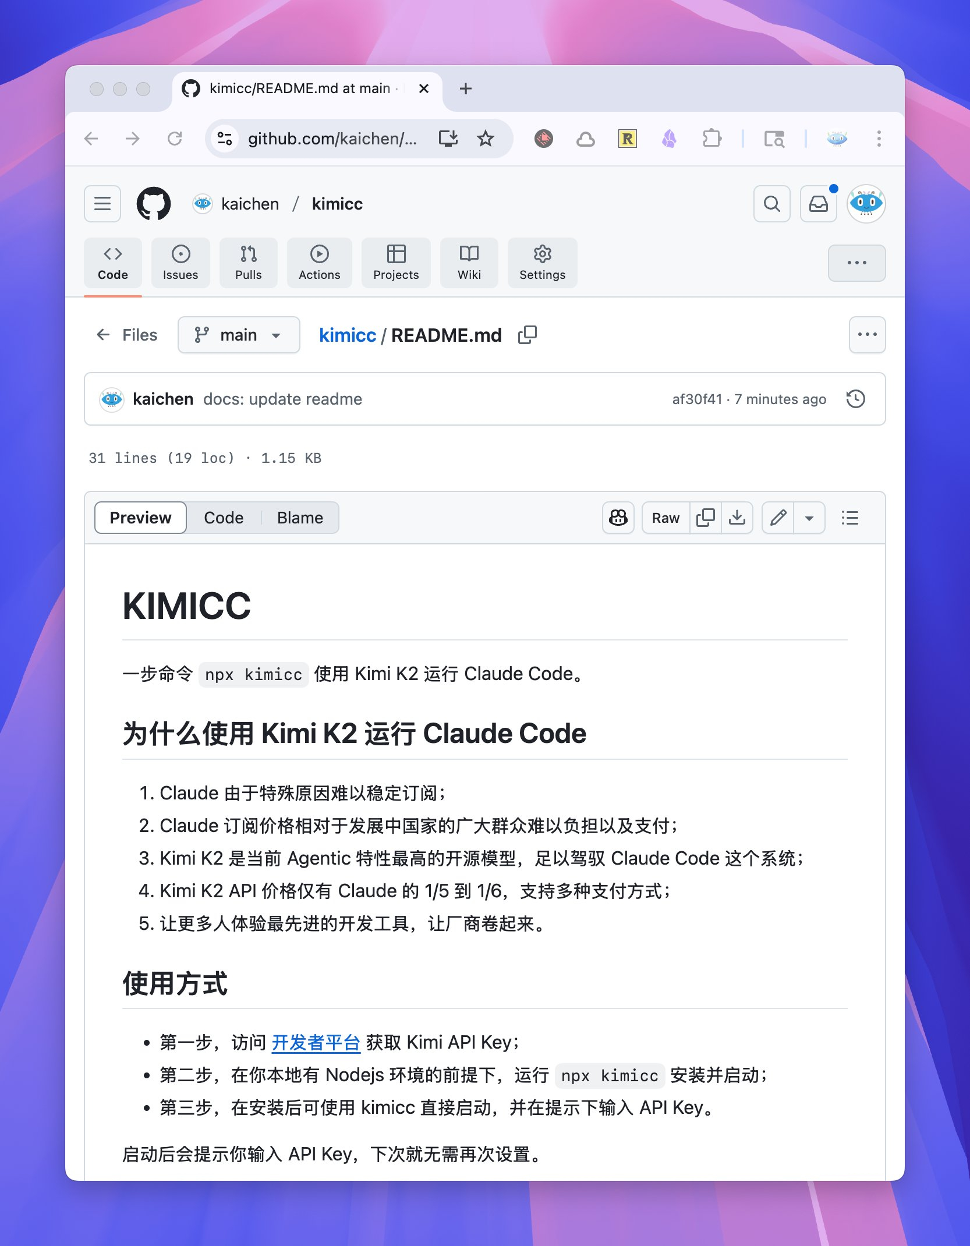This screenshot has width=970, height=1246.
Task: Select the Preview view
Action: 140,518
